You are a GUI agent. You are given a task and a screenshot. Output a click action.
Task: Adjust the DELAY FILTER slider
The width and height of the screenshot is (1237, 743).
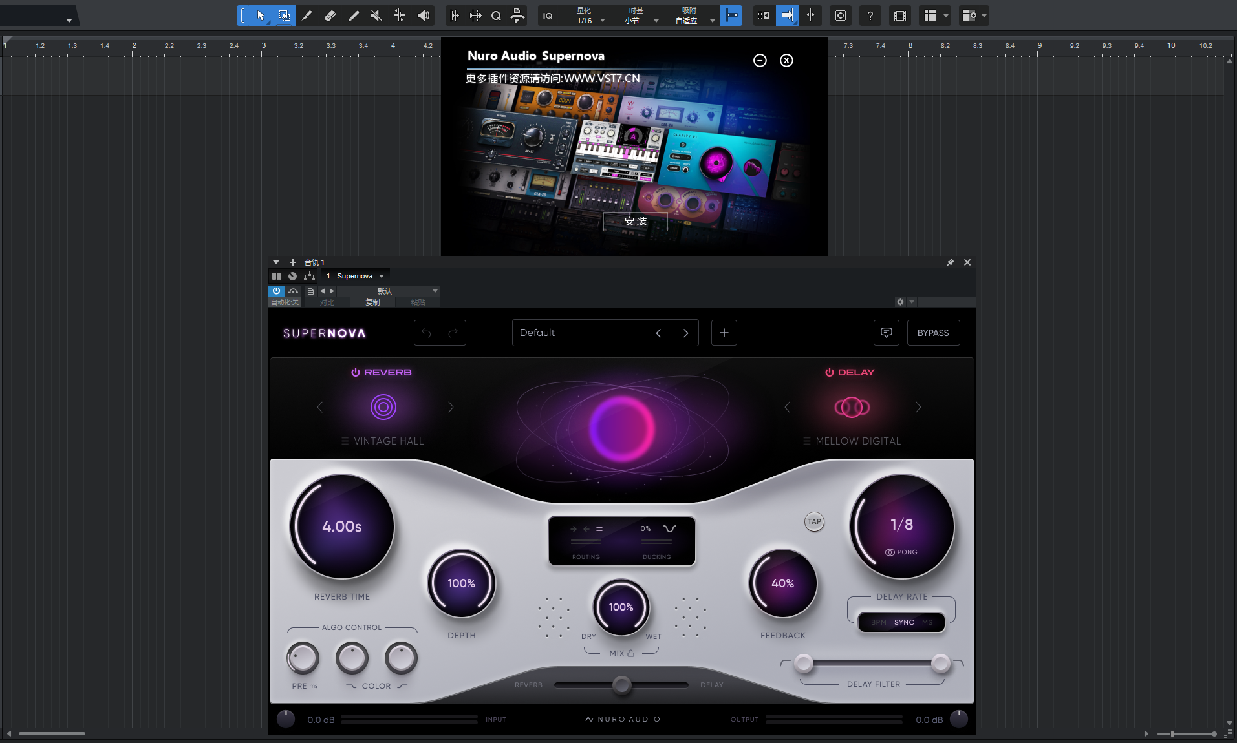point(872,663)
